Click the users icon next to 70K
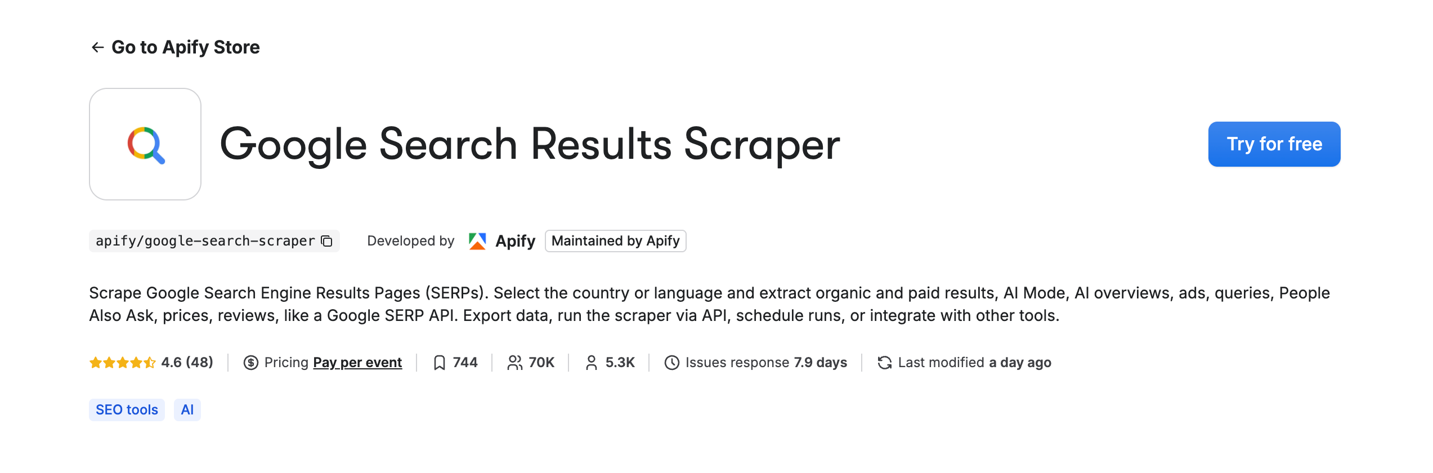This screenshot has height=473, width=1433. 514,363
